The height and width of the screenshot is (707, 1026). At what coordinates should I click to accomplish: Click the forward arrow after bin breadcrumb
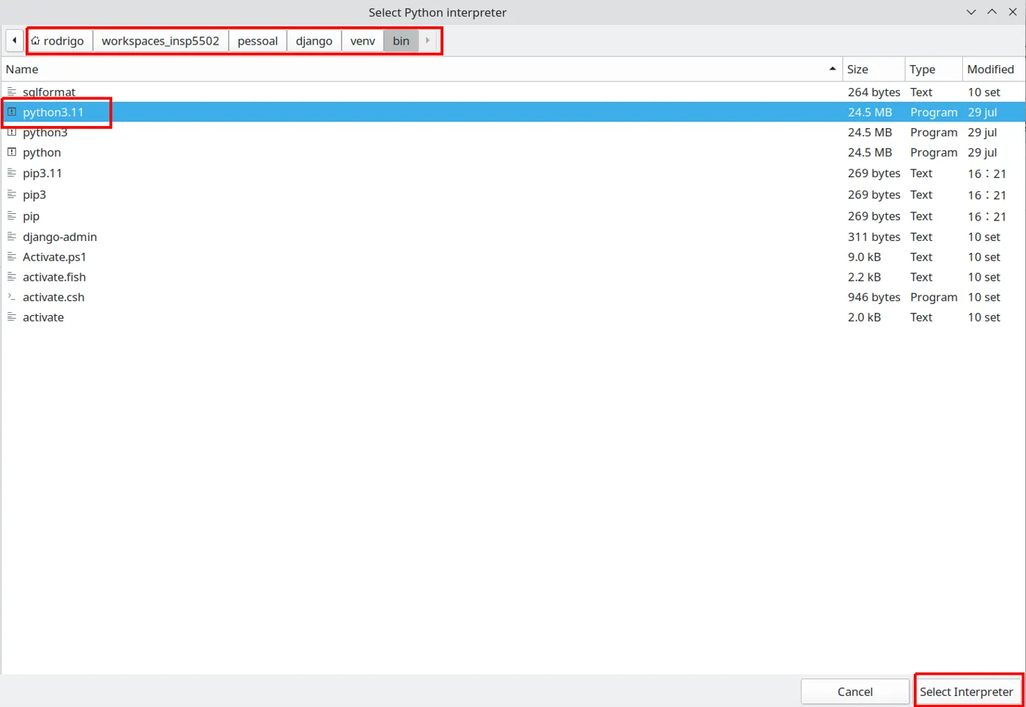[428, 40]
